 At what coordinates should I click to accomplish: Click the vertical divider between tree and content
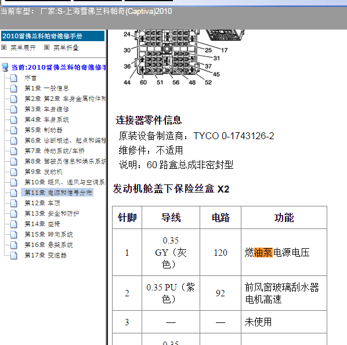107,187
